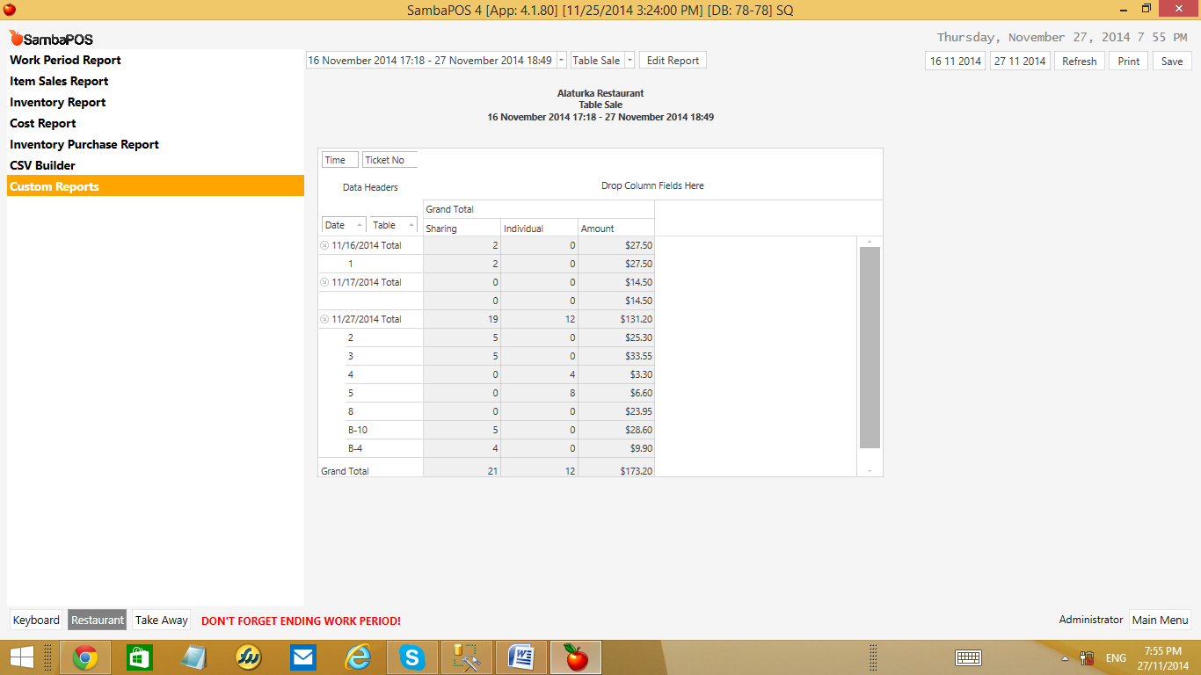This screenshot has width=1201, height=675.
Task: Click the on-screen touch keyboard tray icon
Action: click(x=968, y=657)
